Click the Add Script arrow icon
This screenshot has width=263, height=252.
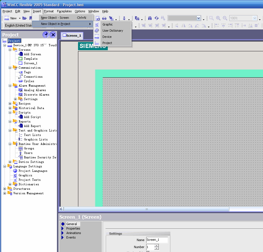tap(20, 117)
